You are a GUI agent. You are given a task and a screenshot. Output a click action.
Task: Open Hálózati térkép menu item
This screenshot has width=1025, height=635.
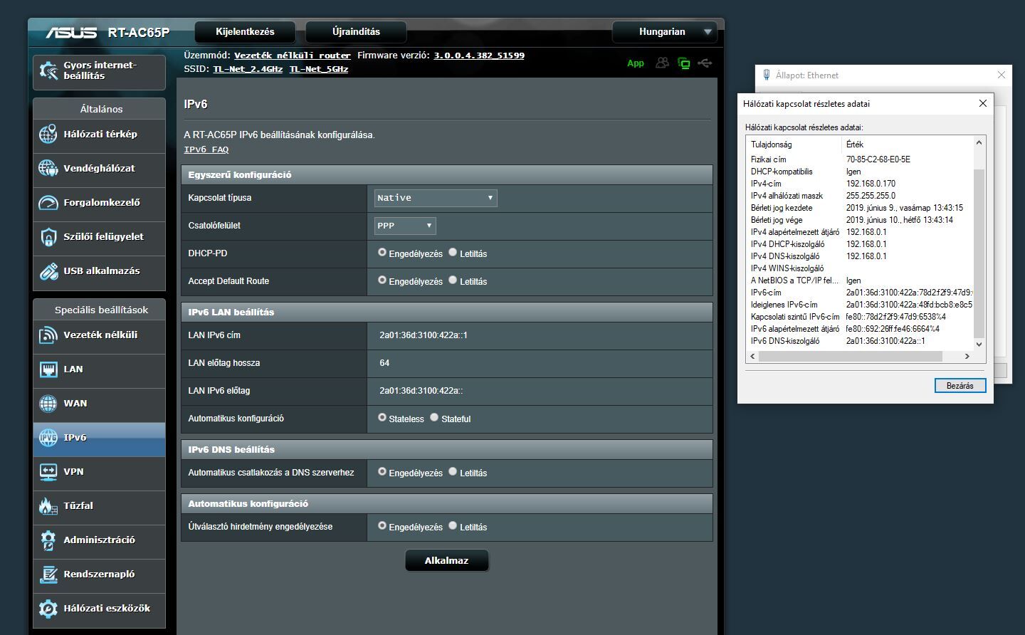tap(99, 134)
